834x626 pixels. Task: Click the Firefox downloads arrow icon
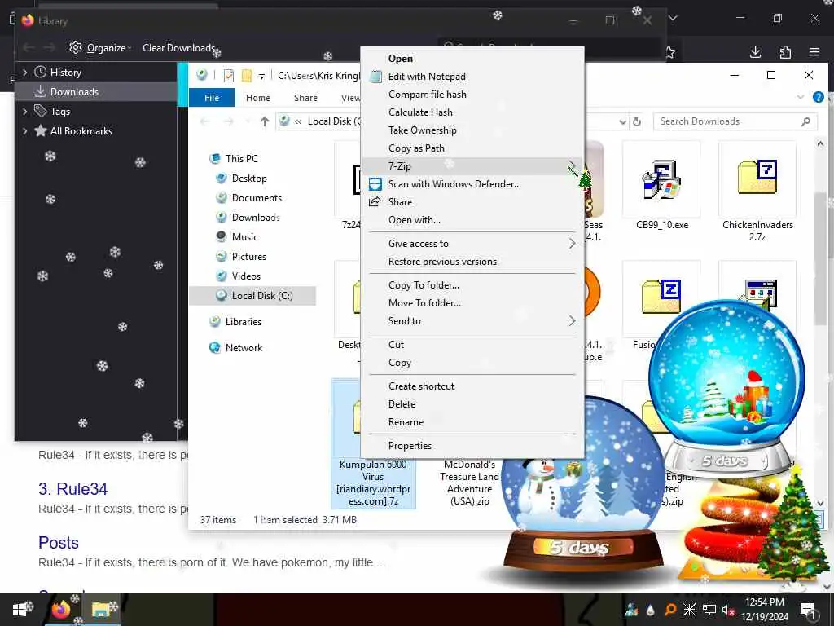tap(755, 51)
